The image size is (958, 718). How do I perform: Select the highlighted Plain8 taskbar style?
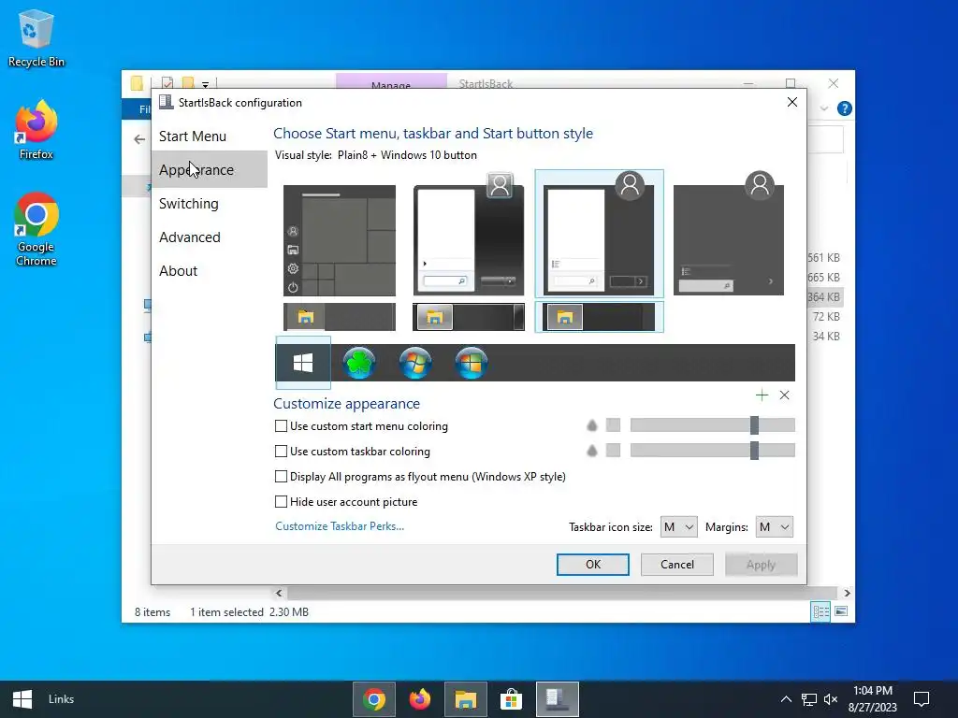coord(599,317)
